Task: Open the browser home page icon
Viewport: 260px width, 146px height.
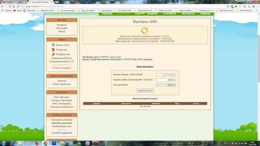Action: [x=14, y=6]
